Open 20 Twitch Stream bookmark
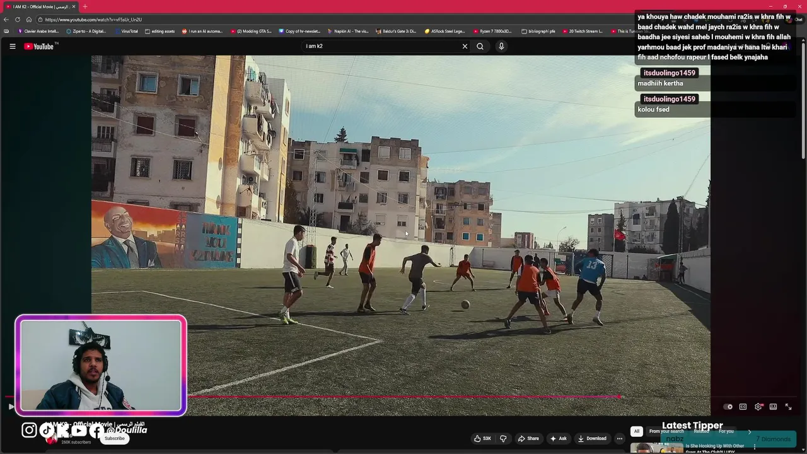The height and width of the screenshot is (454, 807). pos(583,31)
